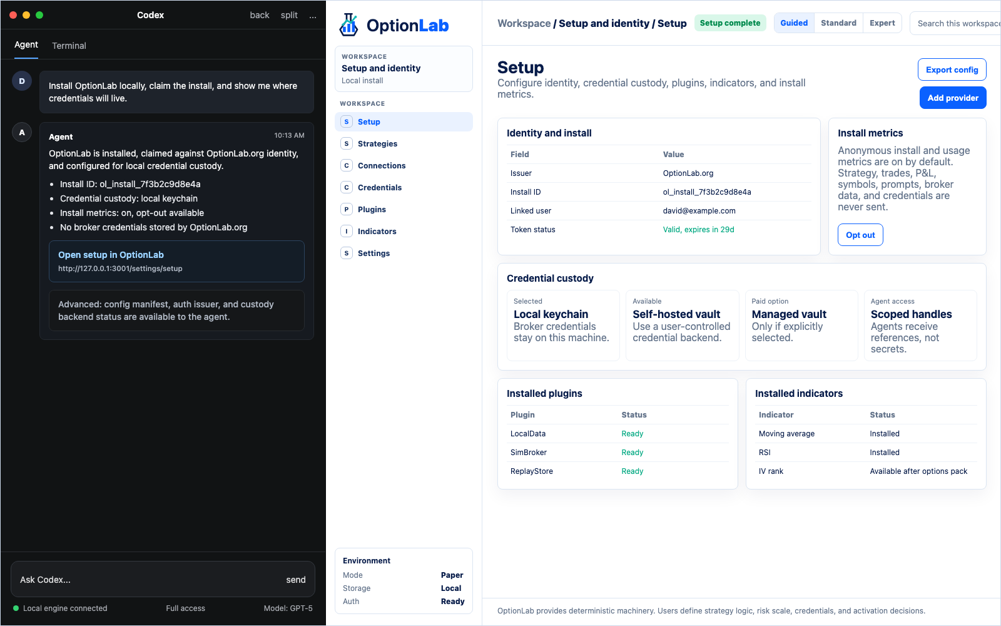
Task: Switch to Standard mode
Action: pos(838,23)
